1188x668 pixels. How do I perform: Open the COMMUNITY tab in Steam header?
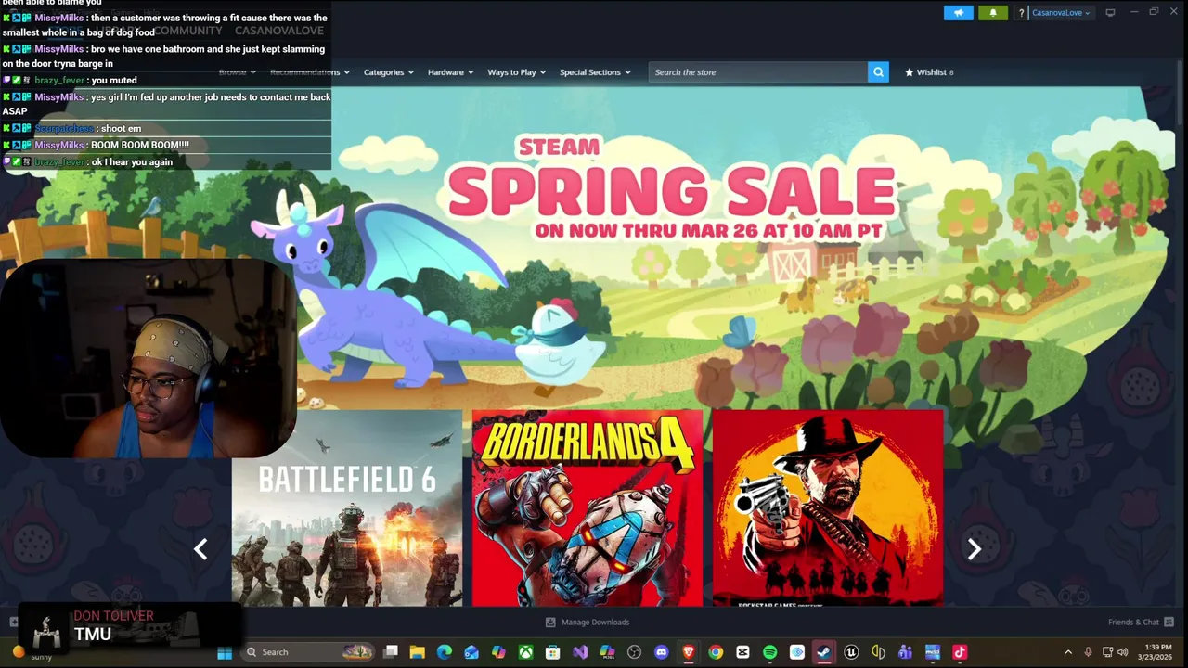point(188,31)
